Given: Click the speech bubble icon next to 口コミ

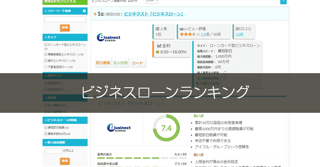Looking at the screenshot, I should (238, 29).
